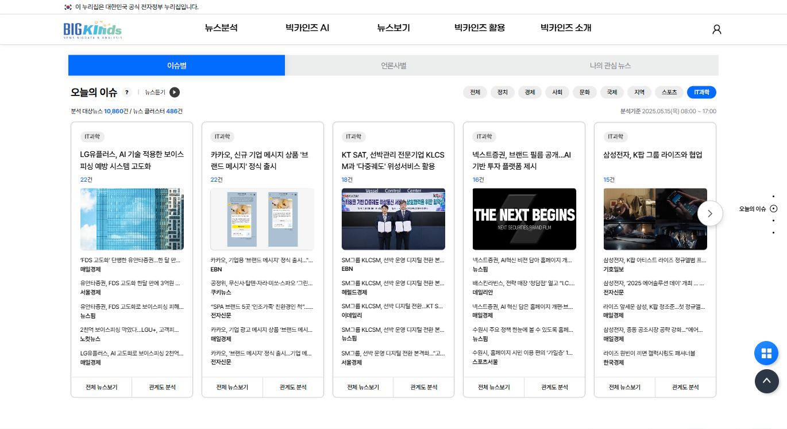Click 관계도 분석 on 넥스트증권 card
Image resolution: width=787 pixels, height=429 pixels.
(554, 387)
